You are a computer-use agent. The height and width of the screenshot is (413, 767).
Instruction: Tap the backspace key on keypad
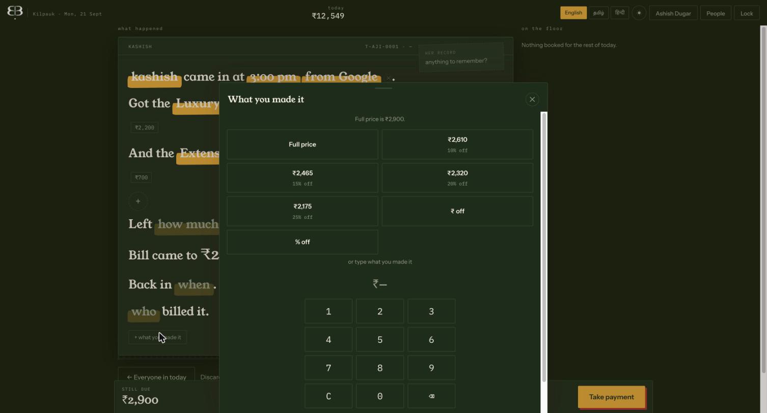[431, 396]
